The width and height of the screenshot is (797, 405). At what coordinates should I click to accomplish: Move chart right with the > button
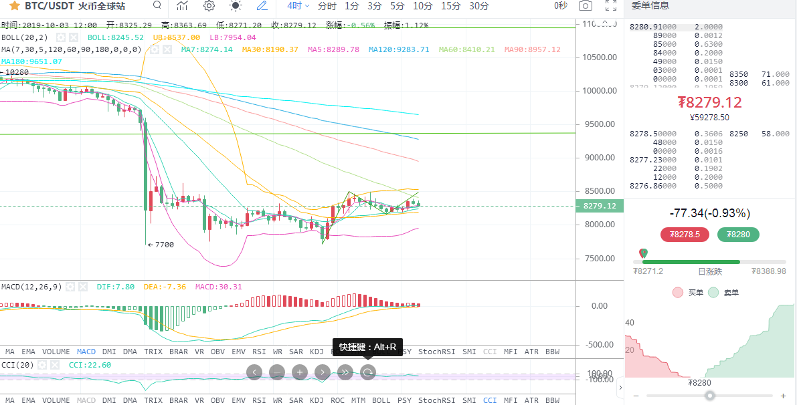[323, 372]
